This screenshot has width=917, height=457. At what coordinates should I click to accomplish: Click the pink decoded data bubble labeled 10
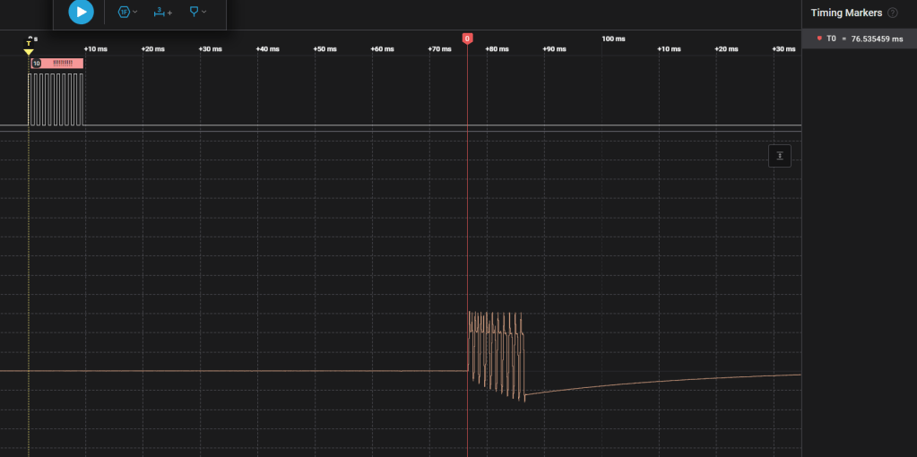(57, 63)
